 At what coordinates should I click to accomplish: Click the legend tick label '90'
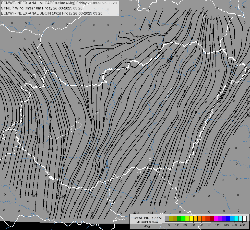pyautogui.click(x=209, y=225)
